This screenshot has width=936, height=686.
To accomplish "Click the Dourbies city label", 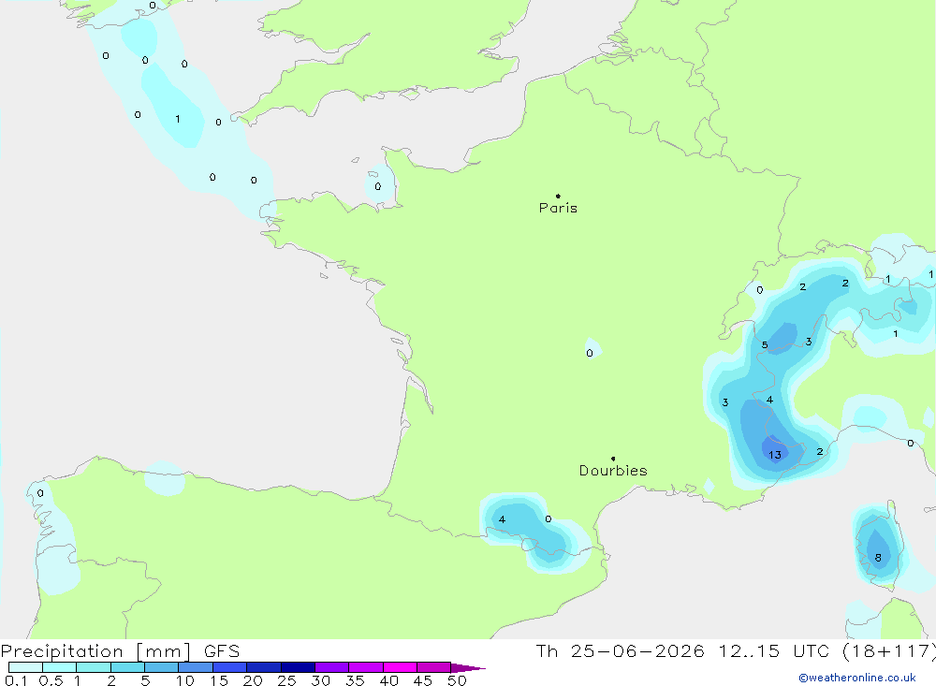I will (613, 471).
